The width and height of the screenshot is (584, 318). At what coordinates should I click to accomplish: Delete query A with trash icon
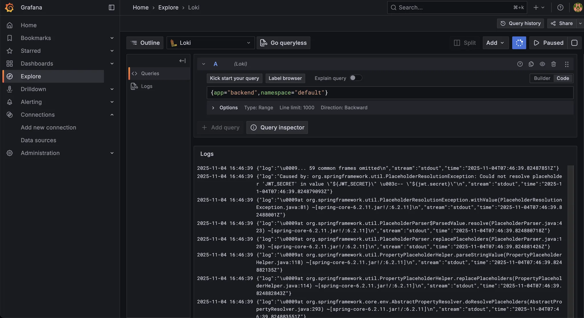[553, 64]
